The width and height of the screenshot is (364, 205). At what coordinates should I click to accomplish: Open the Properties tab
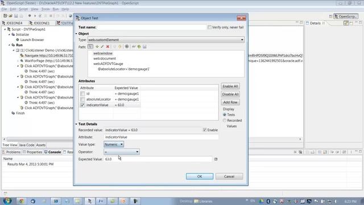[32, 152]
